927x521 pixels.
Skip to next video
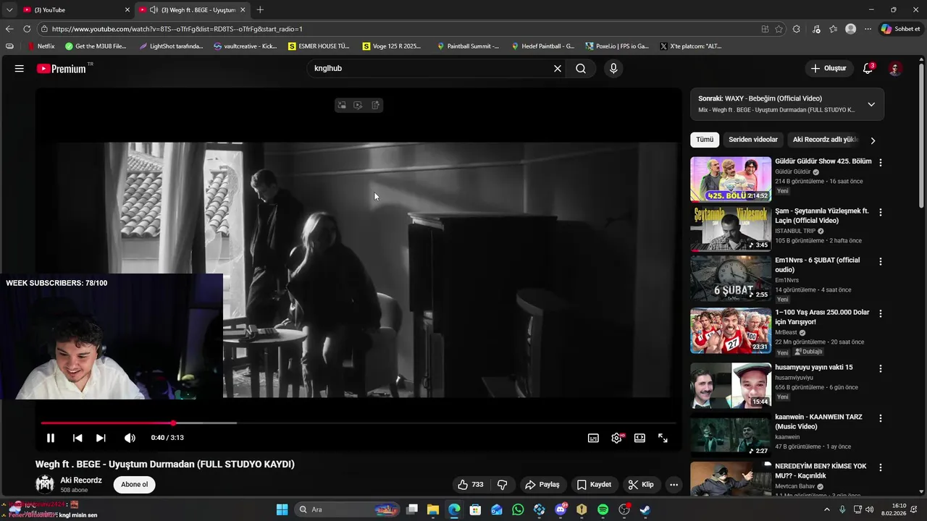[101, 438]
